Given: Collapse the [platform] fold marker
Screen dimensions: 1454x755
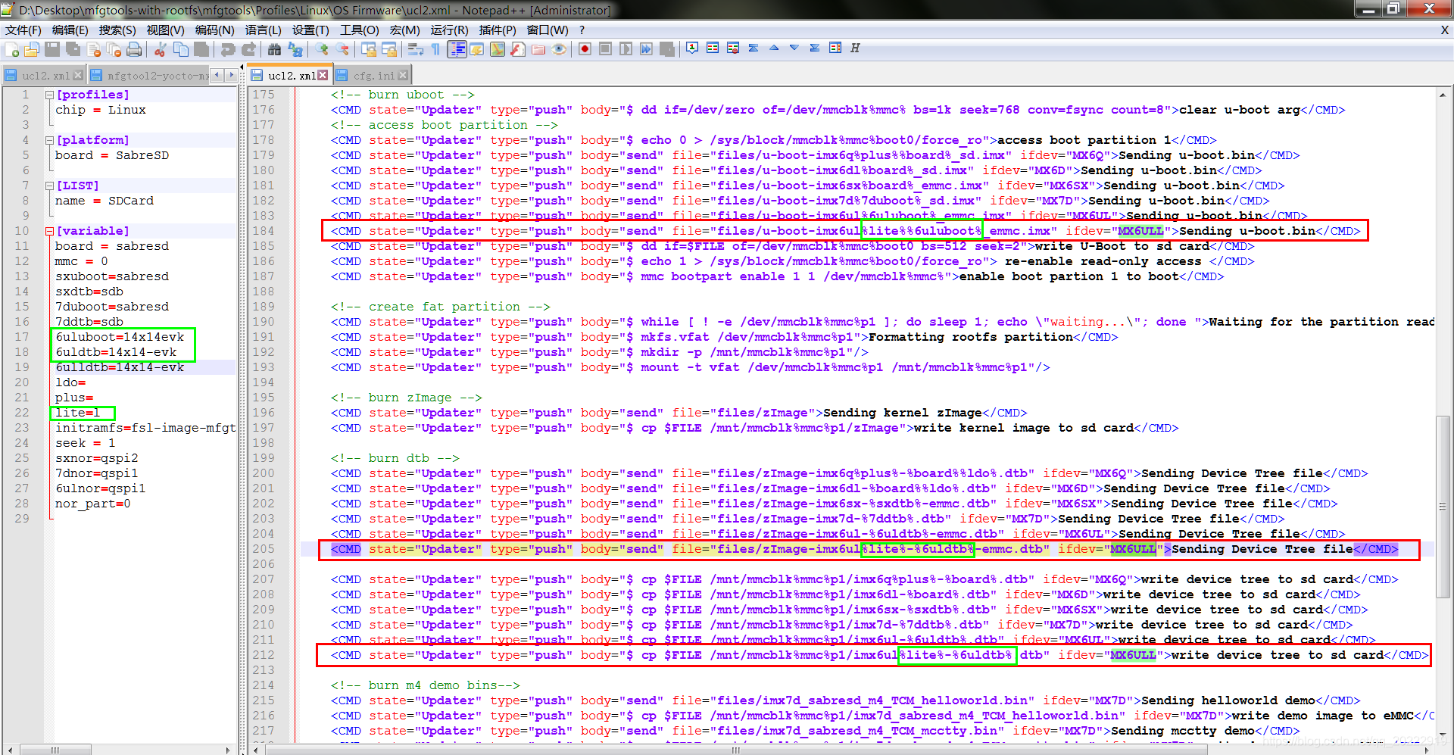Looking at the screenshot, I should [x=49, y=140].
